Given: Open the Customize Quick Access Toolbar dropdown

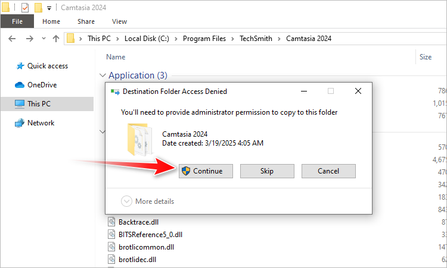Looking at the screenshot, I should pos(49,8).
